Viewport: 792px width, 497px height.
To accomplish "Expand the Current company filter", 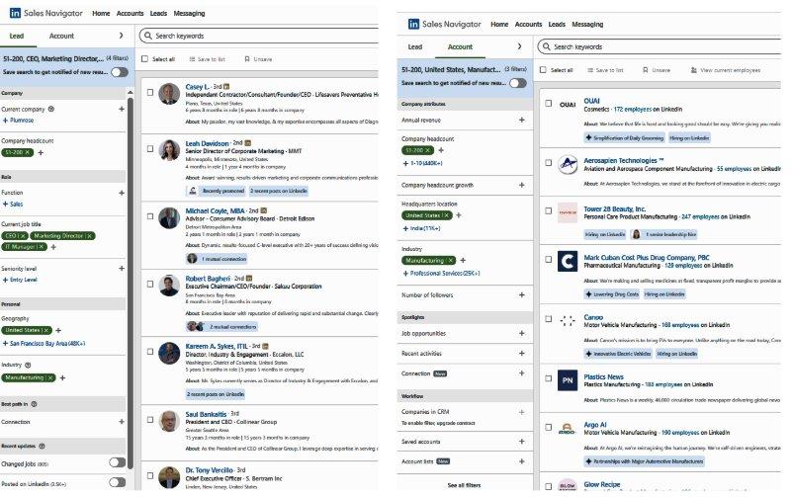I will tap(122, 109).
